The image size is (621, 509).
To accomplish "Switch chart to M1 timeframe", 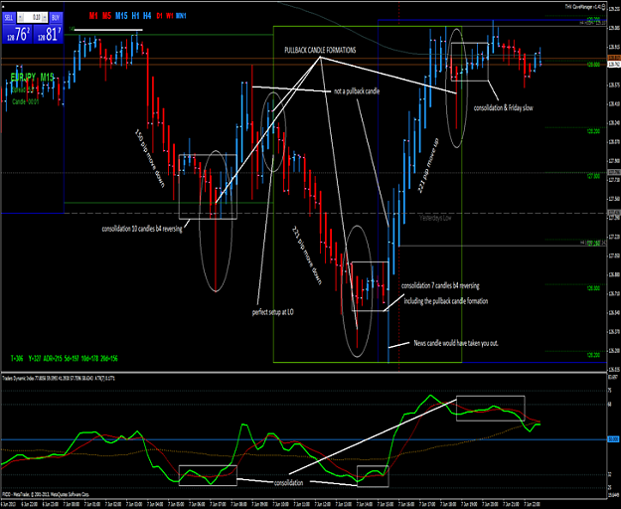I will tap(93, 16).
